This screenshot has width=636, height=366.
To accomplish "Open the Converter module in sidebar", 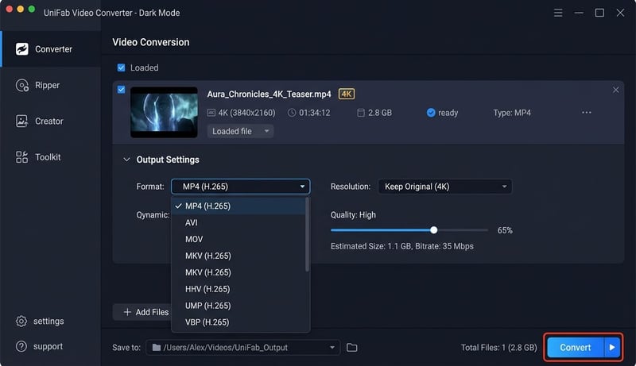I will (50, 49).
